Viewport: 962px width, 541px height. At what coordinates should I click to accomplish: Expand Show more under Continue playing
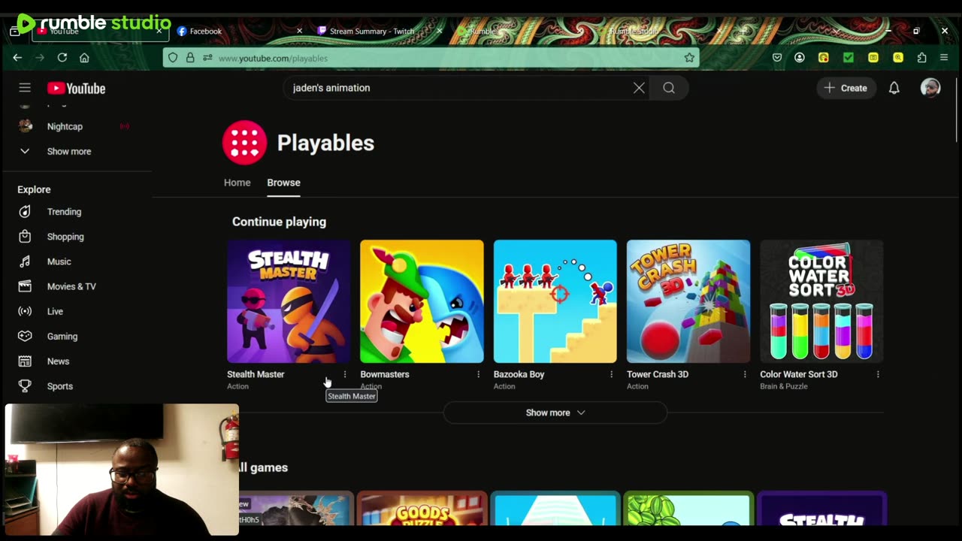tap(555, 413)
